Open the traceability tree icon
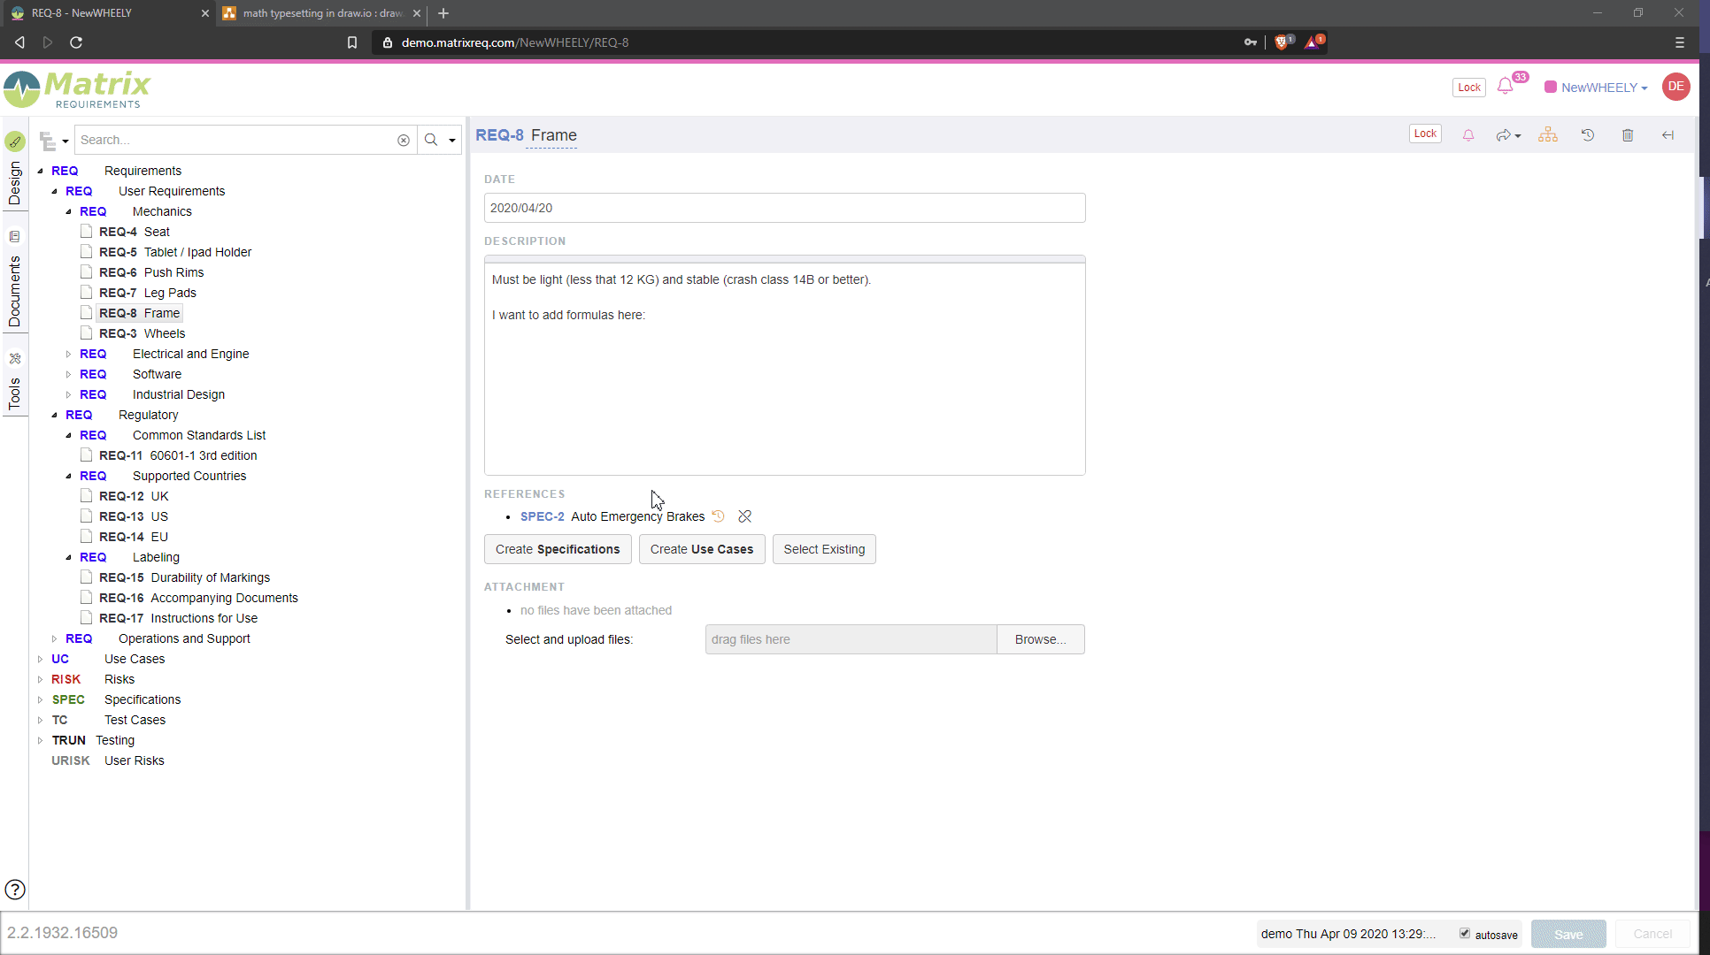Image resolution: width=1710 pixels, height=955 pixels. 1547,135
